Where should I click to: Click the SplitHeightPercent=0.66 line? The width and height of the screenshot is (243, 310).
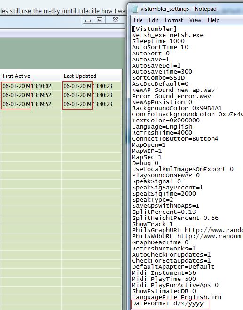[175, 218]
